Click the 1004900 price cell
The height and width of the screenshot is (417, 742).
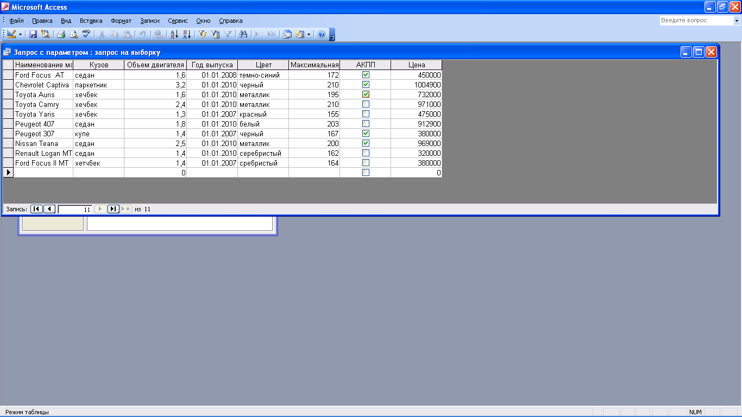[x=417, y=85]
